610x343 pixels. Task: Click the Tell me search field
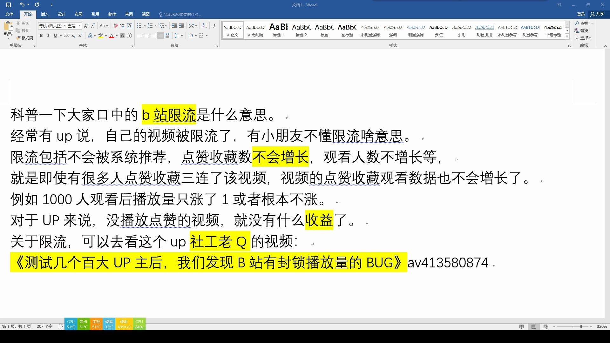click(180, 15)
